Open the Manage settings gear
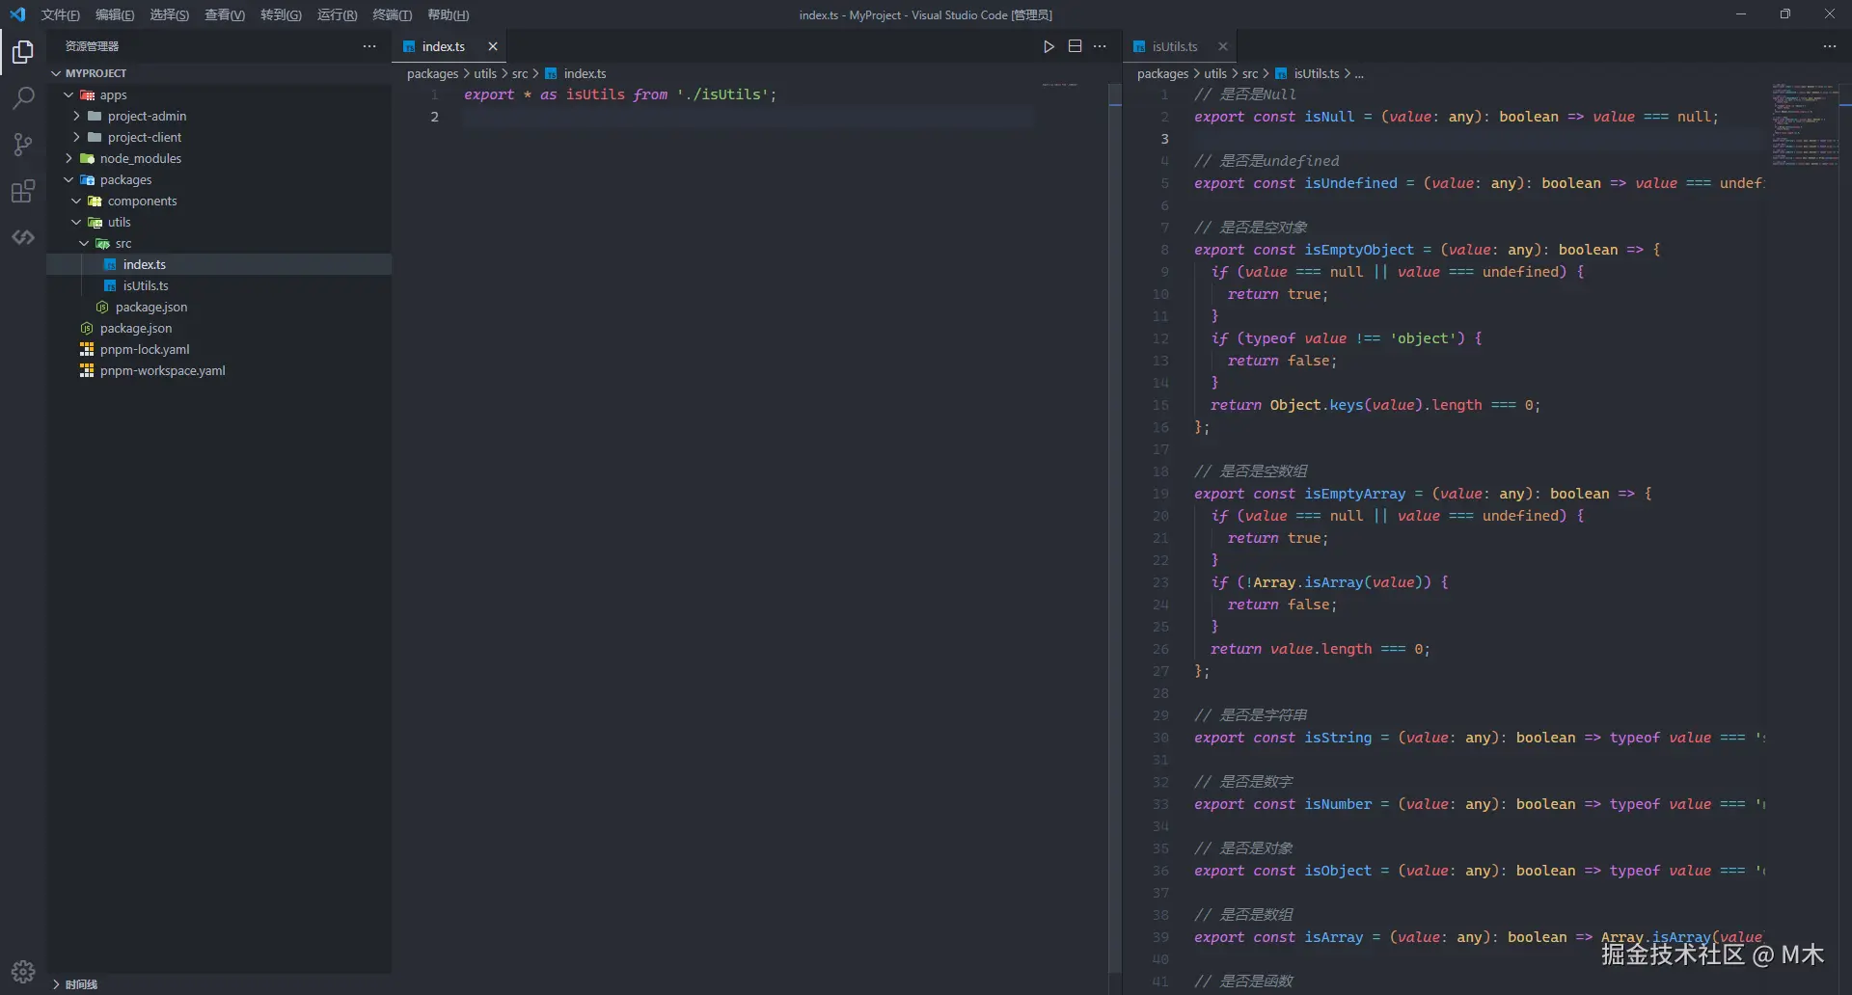Screen dimensions: 1852x995 coord(23,971)
